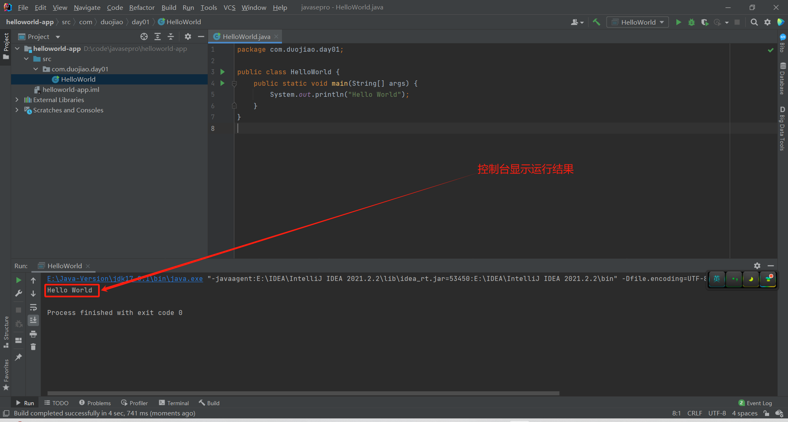Open Event Log button
Screen dimensions: 788x422
tap(755, 403)
